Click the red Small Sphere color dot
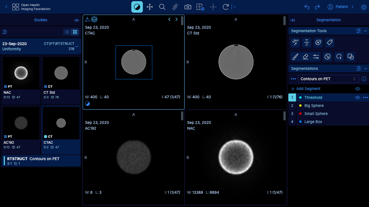Image resolution: width=369 pixels, height=207 pixels. (x=300, y=114)
